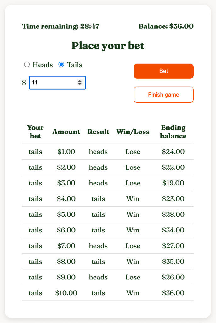Click the Ending balance column header
The width and height of the screenshot is (216, 323).
point(173,132)
